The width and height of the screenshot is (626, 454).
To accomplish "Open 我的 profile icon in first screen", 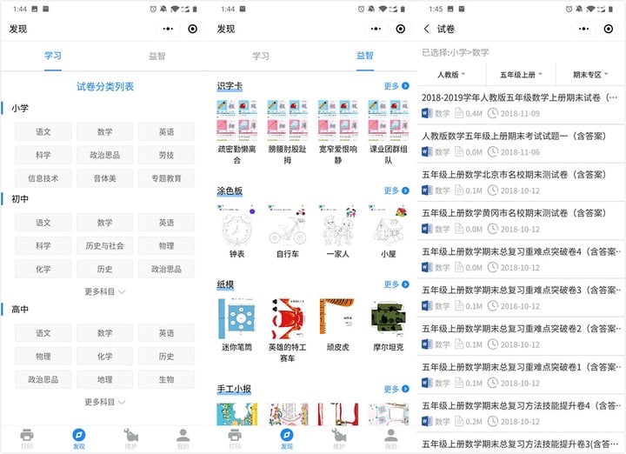I will (x=183, y=435).
